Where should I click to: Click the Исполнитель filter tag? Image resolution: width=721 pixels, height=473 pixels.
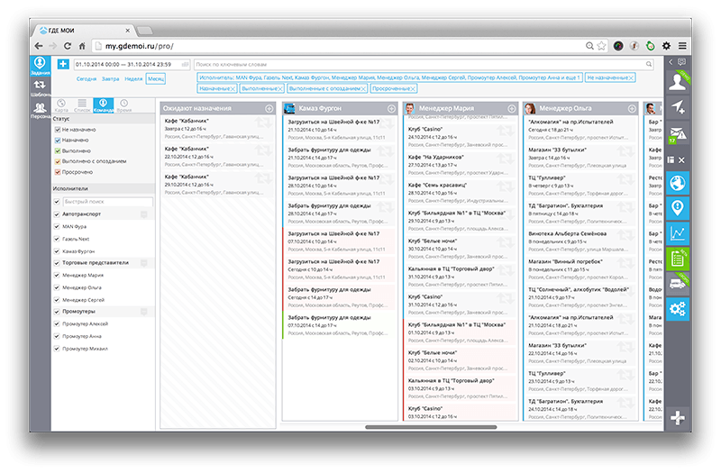389,77
